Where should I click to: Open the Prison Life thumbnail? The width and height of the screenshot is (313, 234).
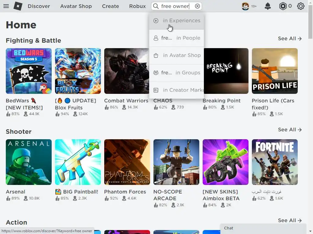(275, 71)
